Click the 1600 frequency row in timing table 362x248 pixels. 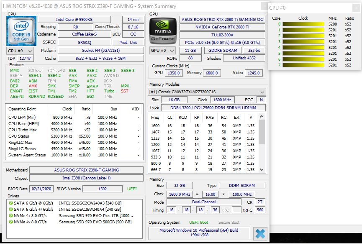click(203, 126)
